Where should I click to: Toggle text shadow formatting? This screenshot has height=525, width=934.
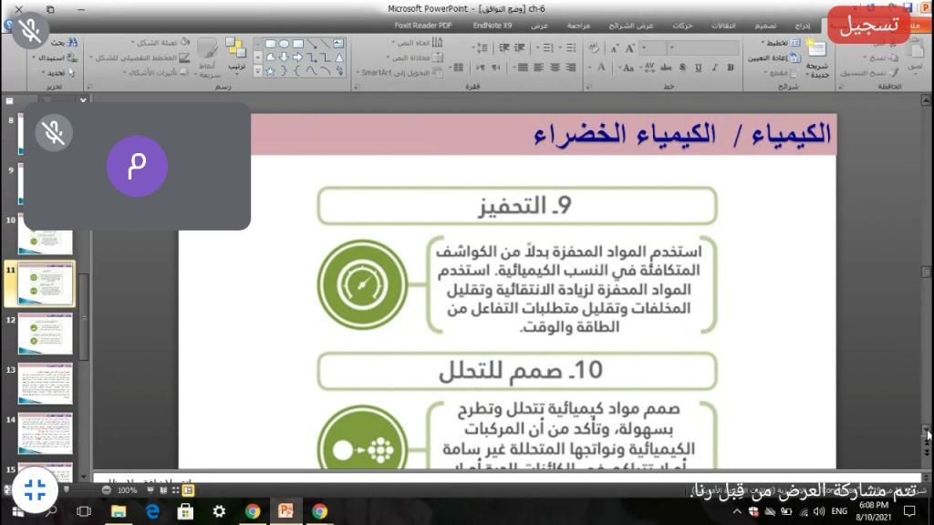click(681, 67)
